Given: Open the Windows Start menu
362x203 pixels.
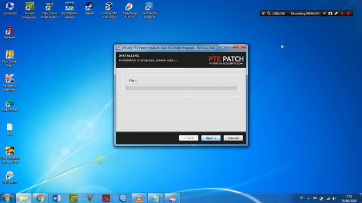Looking at the screenshot, I should tap(7, 198).
